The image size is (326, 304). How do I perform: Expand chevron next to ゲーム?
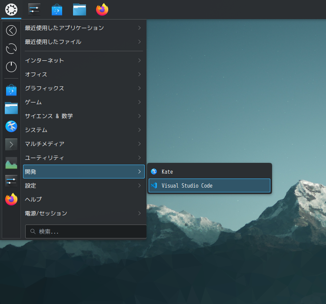(140, 102)
